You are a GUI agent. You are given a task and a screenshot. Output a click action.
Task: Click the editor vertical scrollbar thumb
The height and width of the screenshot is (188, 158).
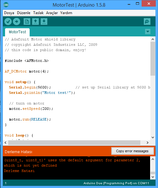(x=153, y=59)
